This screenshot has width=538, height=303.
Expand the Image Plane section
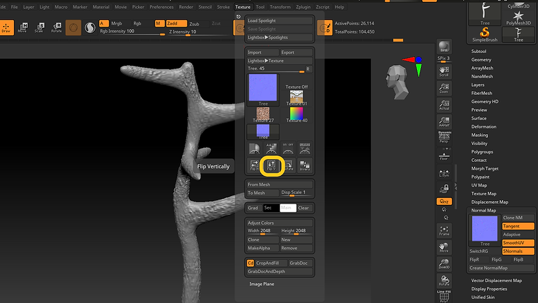tap(262, 284)
